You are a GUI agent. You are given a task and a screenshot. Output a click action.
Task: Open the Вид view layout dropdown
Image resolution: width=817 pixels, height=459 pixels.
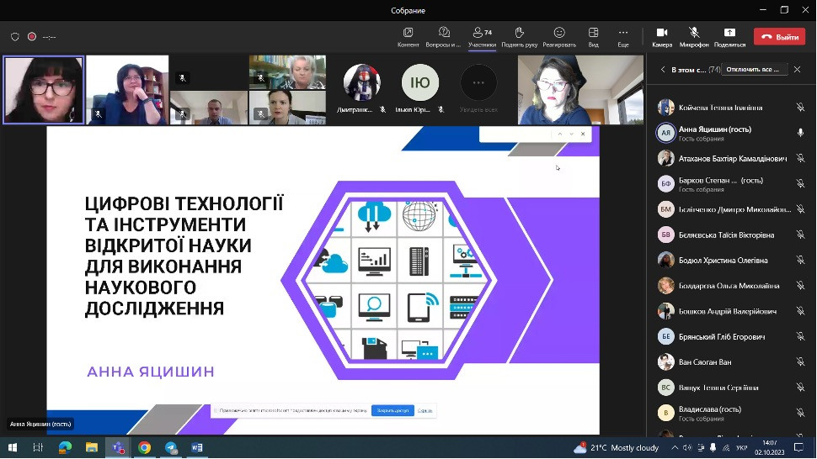pos(594,36)
